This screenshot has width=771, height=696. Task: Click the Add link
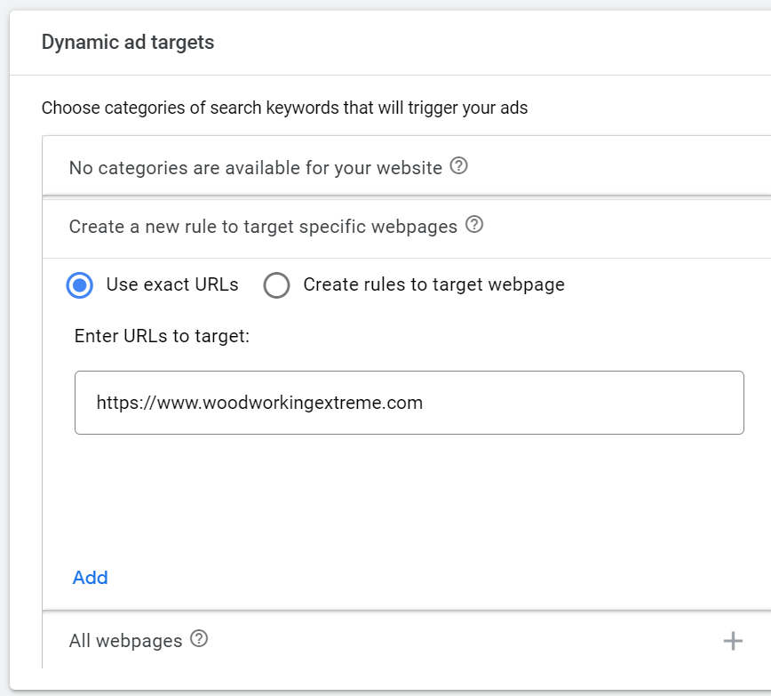(x=91, y=578)
